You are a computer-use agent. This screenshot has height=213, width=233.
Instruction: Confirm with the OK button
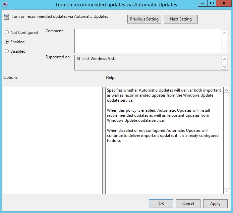pyautogui.click(x=161, y=204)
